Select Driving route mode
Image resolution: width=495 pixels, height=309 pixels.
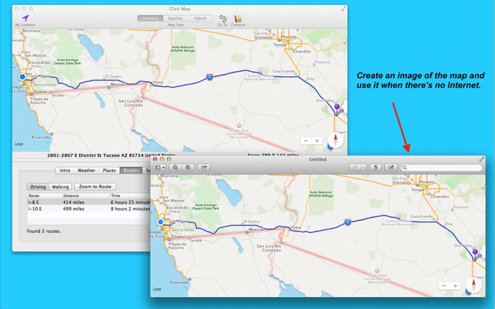38,187
